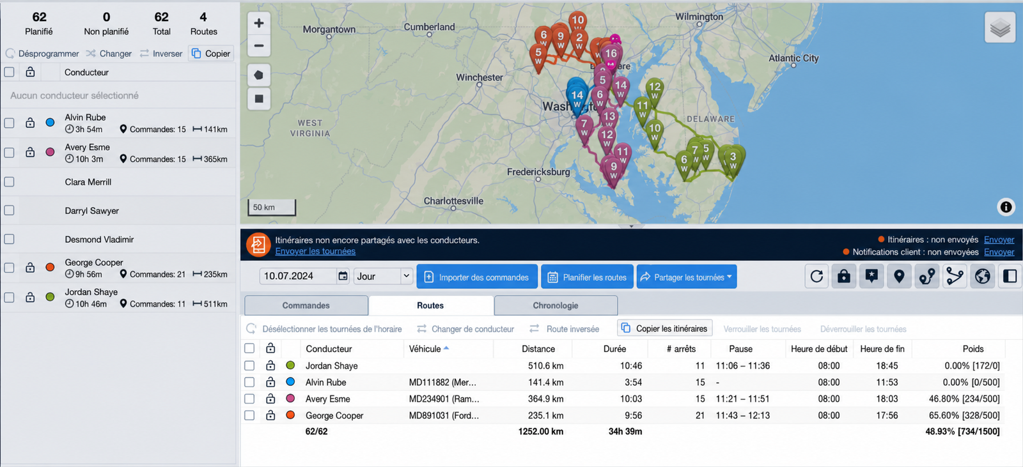Click Route inversée in routes toolbar

click(565, 329)
